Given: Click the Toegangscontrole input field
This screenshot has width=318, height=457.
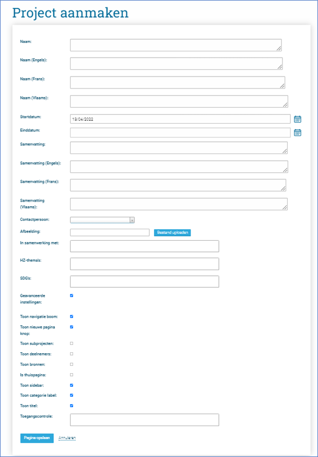Looking at the screenshot, I should click(145, 420).
